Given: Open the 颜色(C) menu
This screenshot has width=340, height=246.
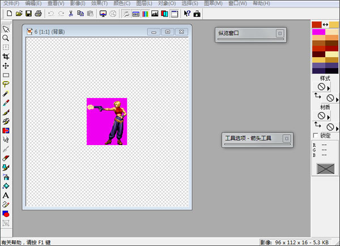Looking at the screenshot, I should pyautogui.click(x=122, y=3).
